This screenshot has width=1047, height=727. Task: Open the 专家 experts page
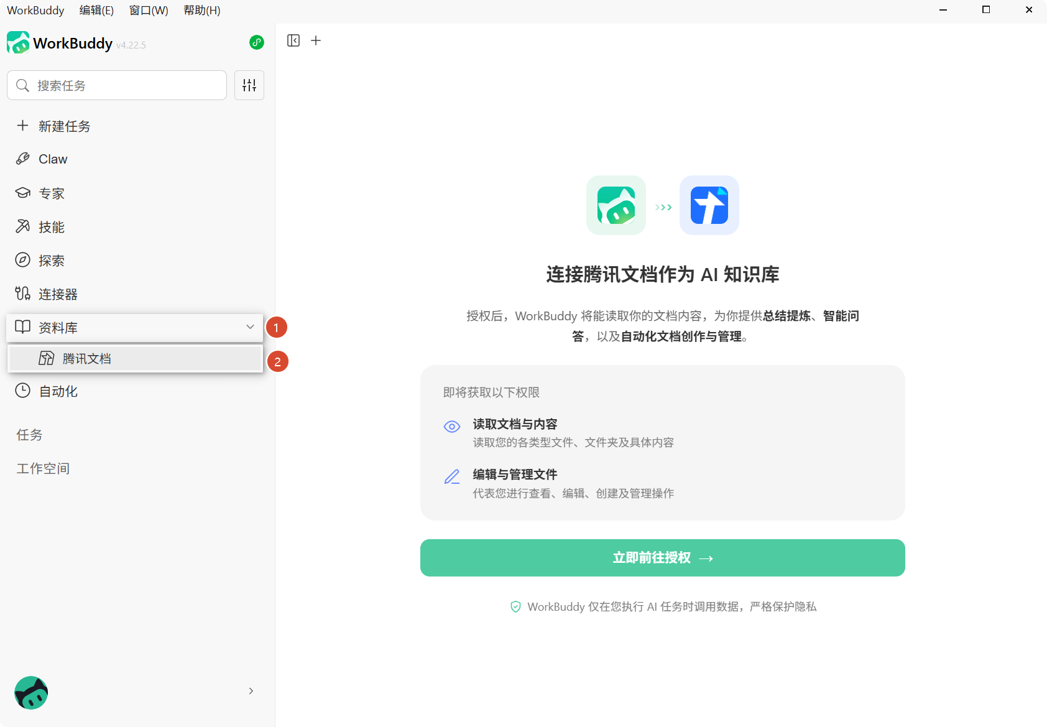(135, 193)
